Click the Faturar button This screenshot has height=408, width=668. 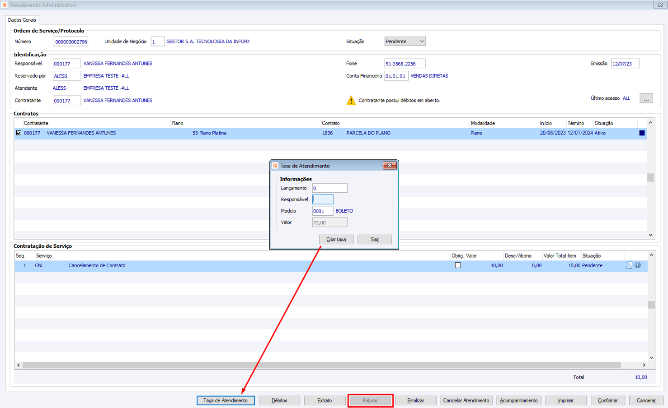[370, 400]
